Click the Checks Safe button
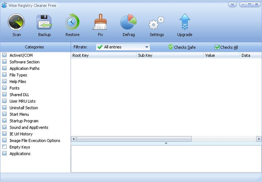The height and width of the screenshot is (182, 262). click(x=182, y=47)
